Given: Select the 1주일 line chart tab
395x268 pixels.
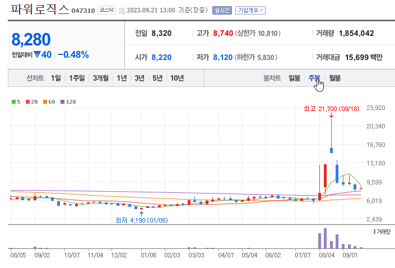Looking at the screenshot, I should point(77,78).
